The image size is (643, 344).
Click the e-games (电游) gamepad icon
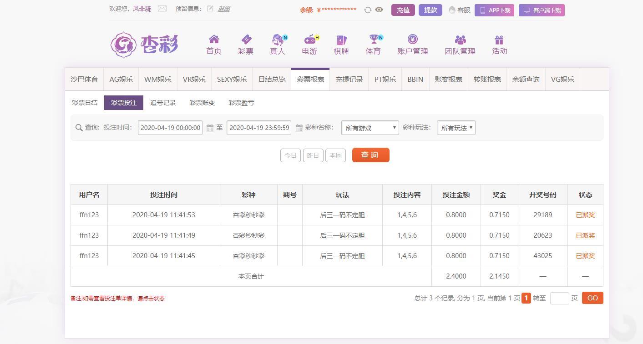click(309, 40)
